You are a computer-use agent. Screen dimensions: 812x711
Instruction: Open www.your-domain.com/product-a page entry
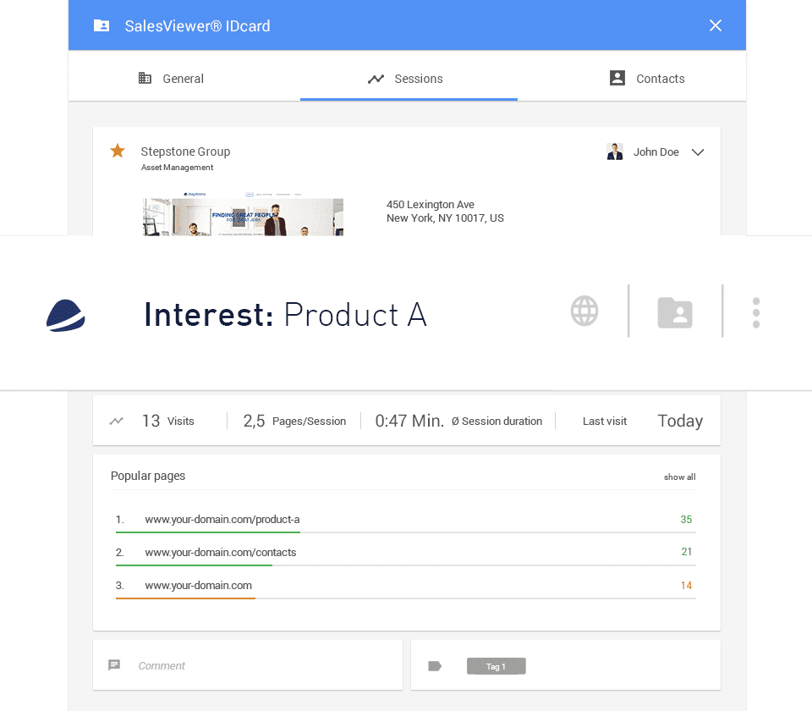[x=222, y=519]
